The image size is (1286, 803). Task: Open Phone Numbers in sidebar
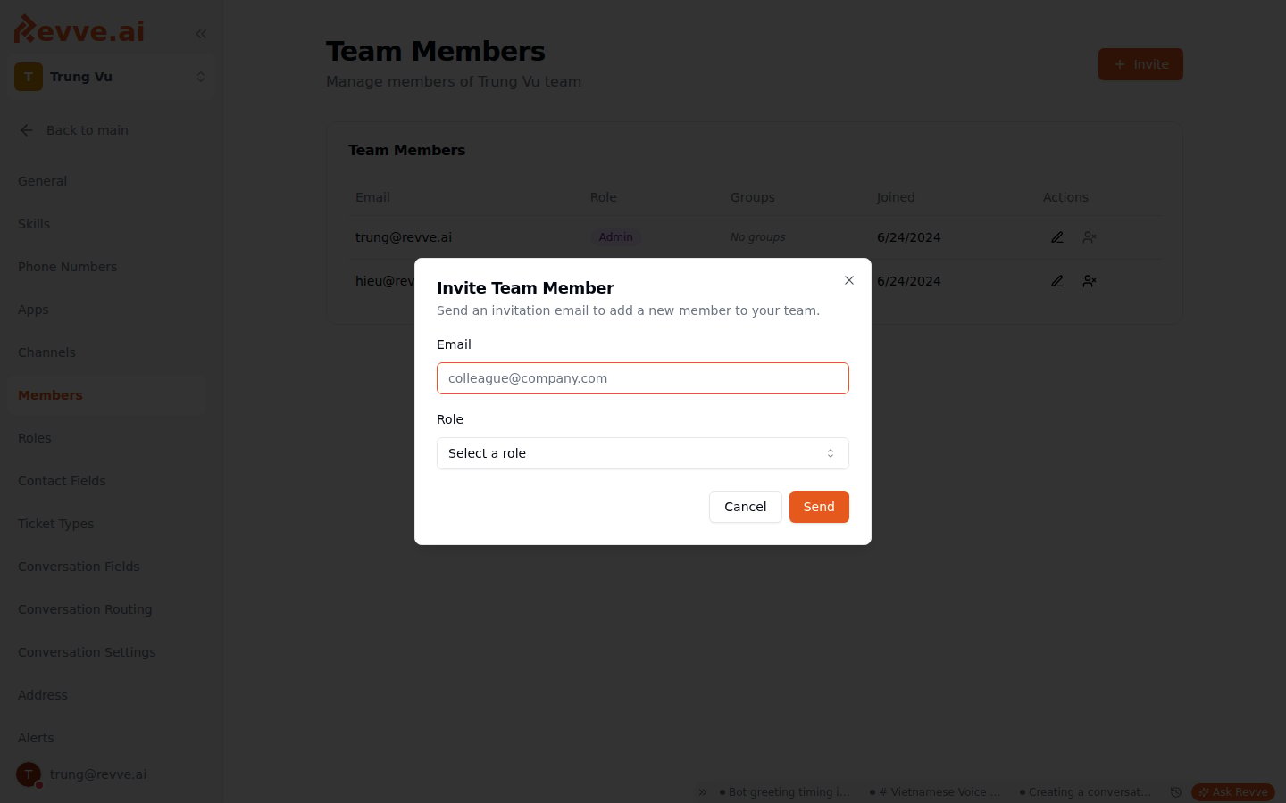[106, 267]
